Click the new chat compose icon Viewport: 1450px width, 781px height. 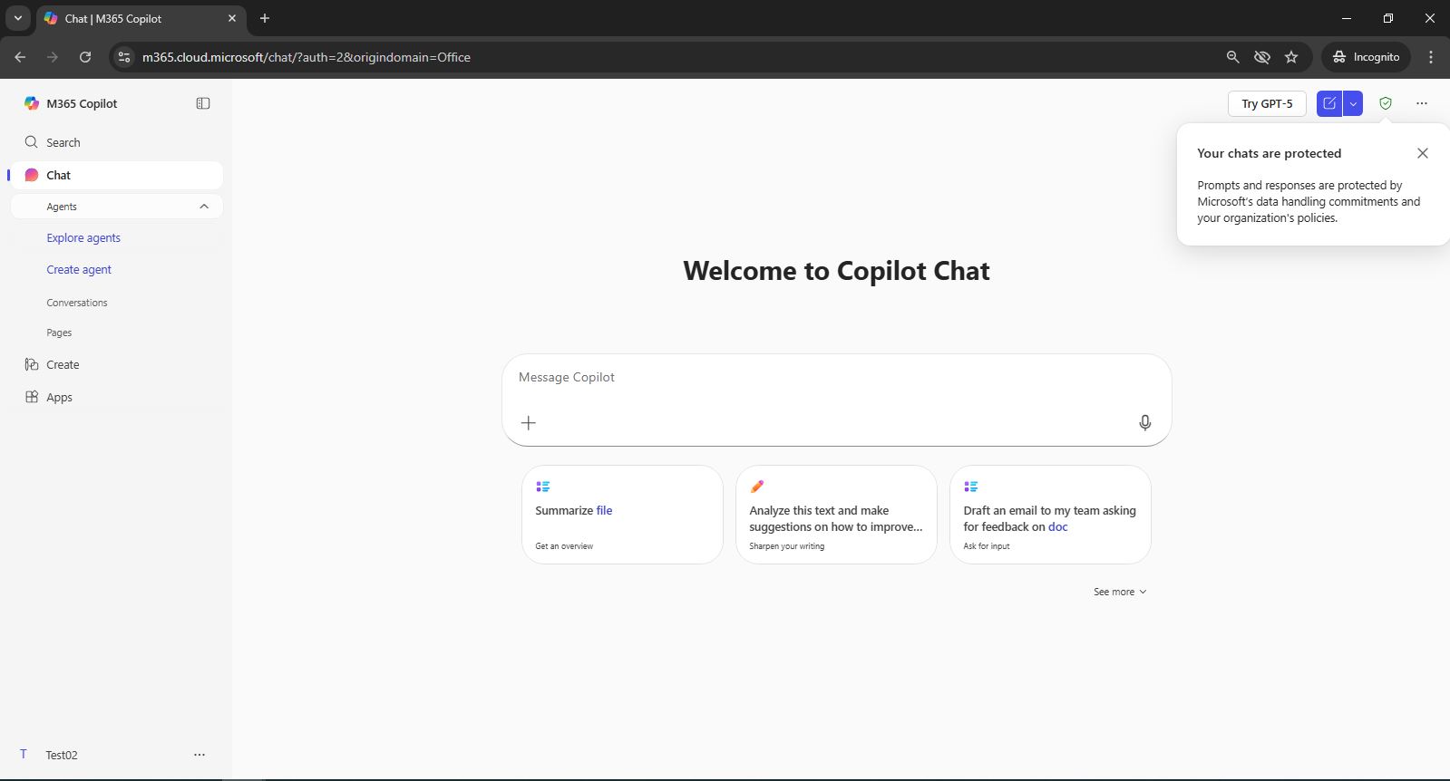(x=1329, y=103)
